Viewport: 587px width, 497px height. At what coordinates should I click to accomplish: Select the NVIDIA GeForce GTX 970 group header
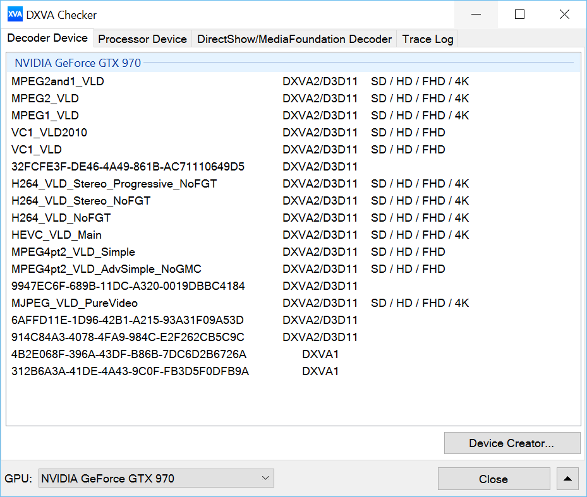pos(78,63)
